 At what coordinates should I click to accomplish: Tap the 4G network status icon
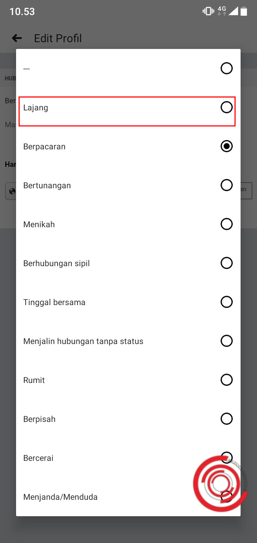tap(222, 11)
